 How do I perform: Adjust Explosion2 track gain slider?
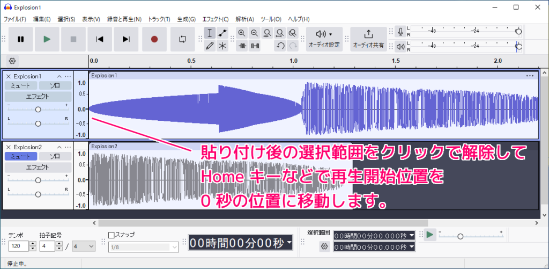tap(38, 180)
